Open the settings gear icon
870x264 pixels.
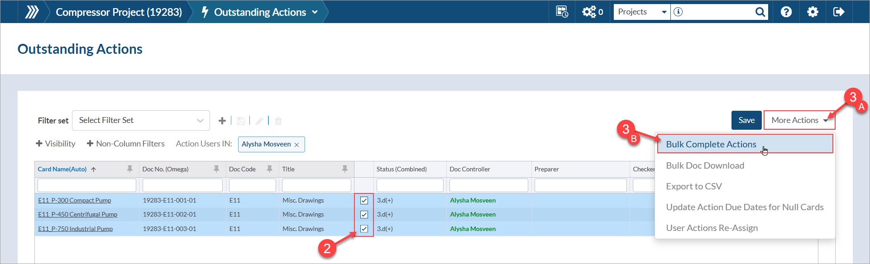(813, 12)
